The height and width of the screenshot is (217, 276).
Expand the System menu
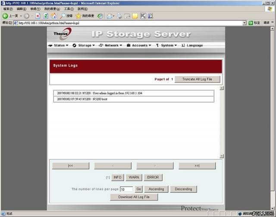coord(166,45)
